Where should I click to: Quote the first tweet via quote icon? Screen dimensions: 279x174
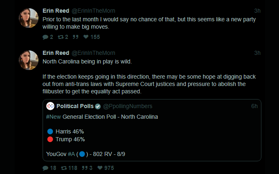coord(75,37)
